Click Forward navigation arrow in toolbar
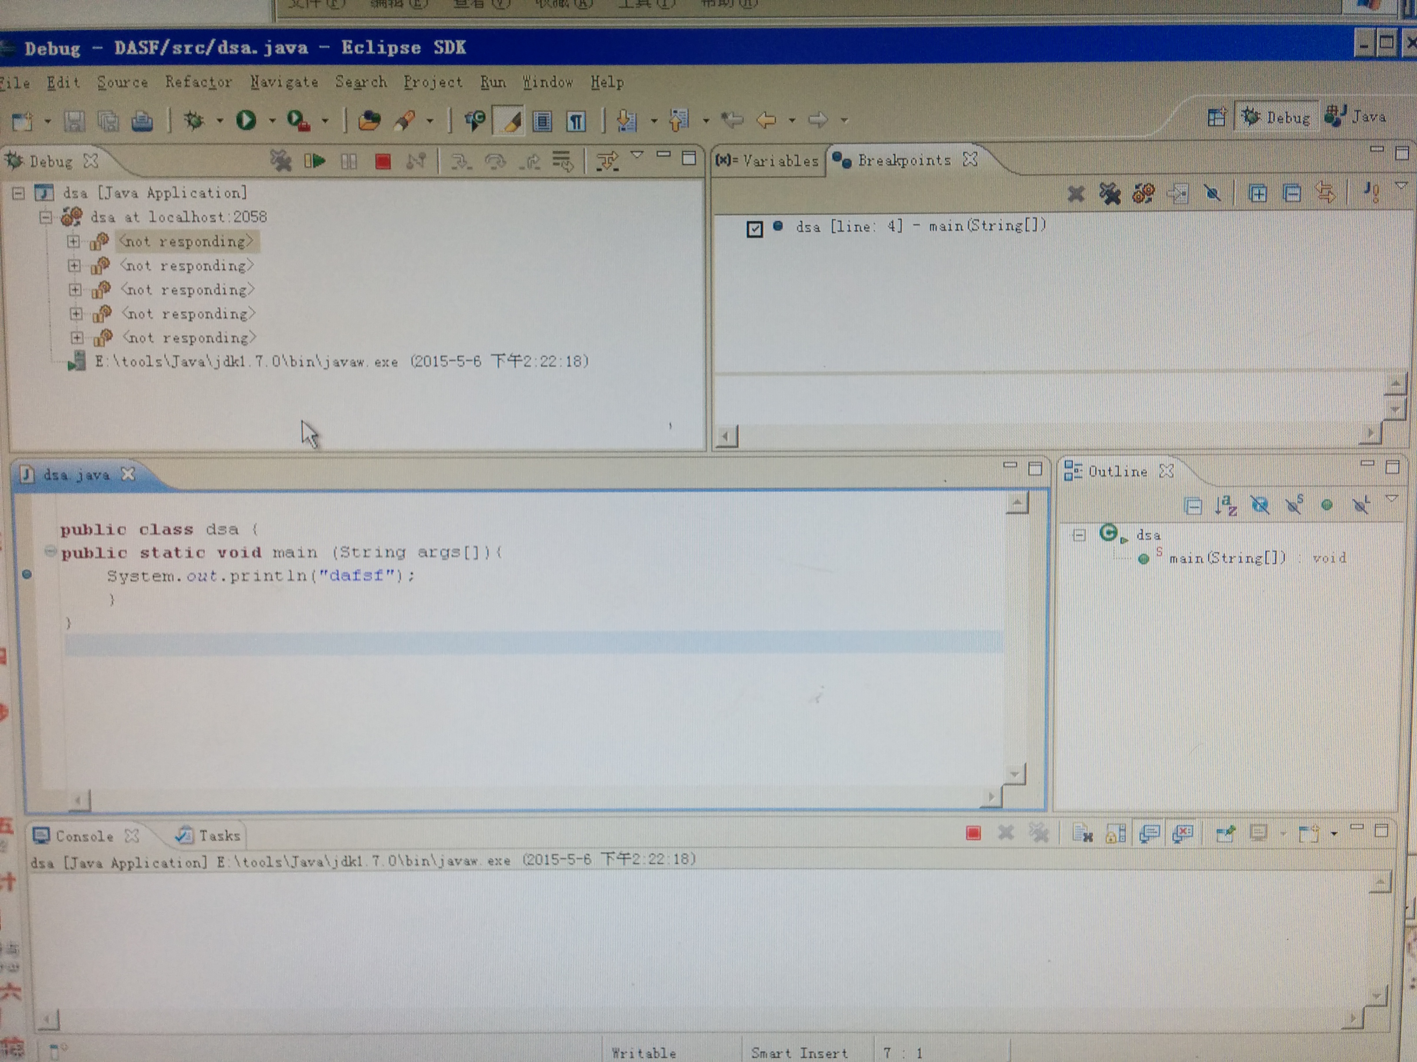This screenshot has height=1062, width=1417. 818,120
